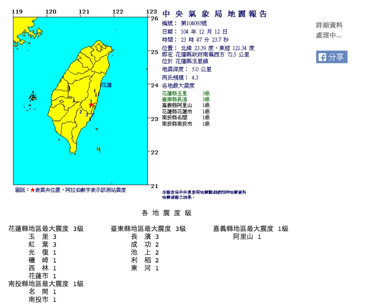This screenshot has width=379, height=308.
Task: Click Orchid Island southeast of Taiwan
Action: pyautogui.click(x=99, y=150)
